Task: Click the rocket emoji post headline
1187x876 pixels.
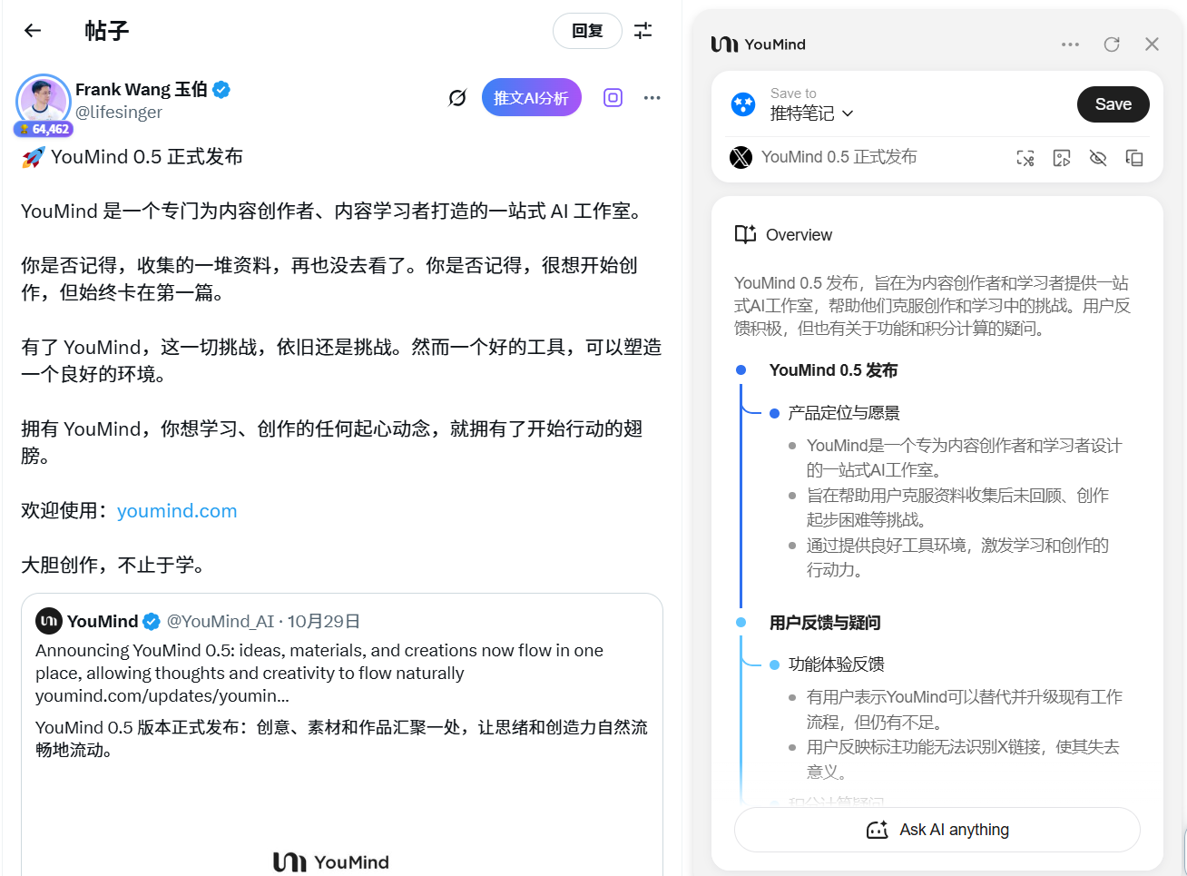Action: tap(132, 157)
